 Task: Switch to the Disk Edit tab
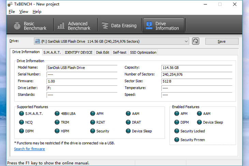pyautogui.click(x=103, y=53)
